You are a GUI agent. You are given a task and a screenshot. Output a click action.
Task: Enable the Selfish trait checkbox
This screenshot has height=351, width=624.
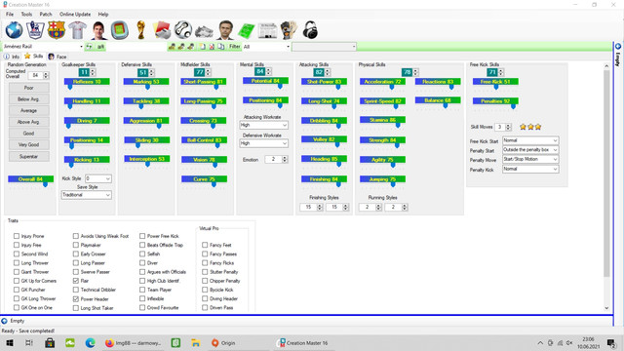click(x=142, y=253)
